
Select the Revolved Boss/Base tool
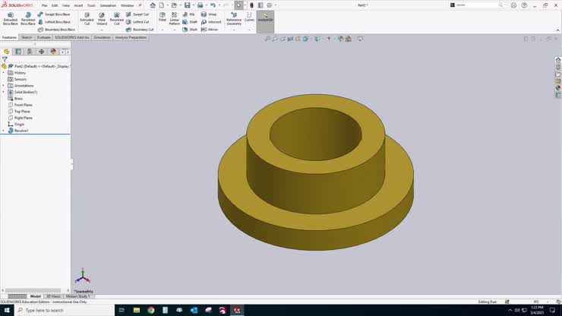click(x=28, y=19)
